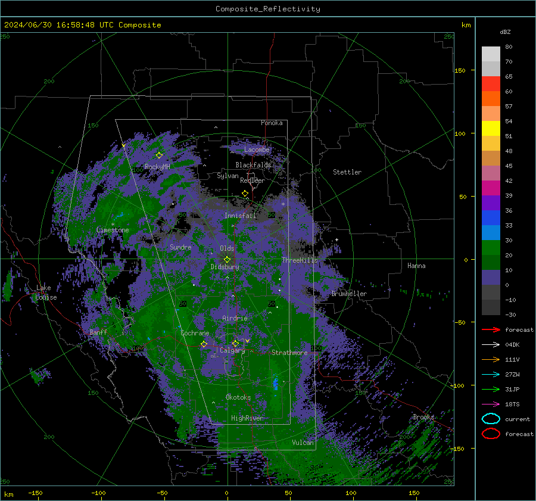
Task: Click the Banff town label
Action: [98, 332]
